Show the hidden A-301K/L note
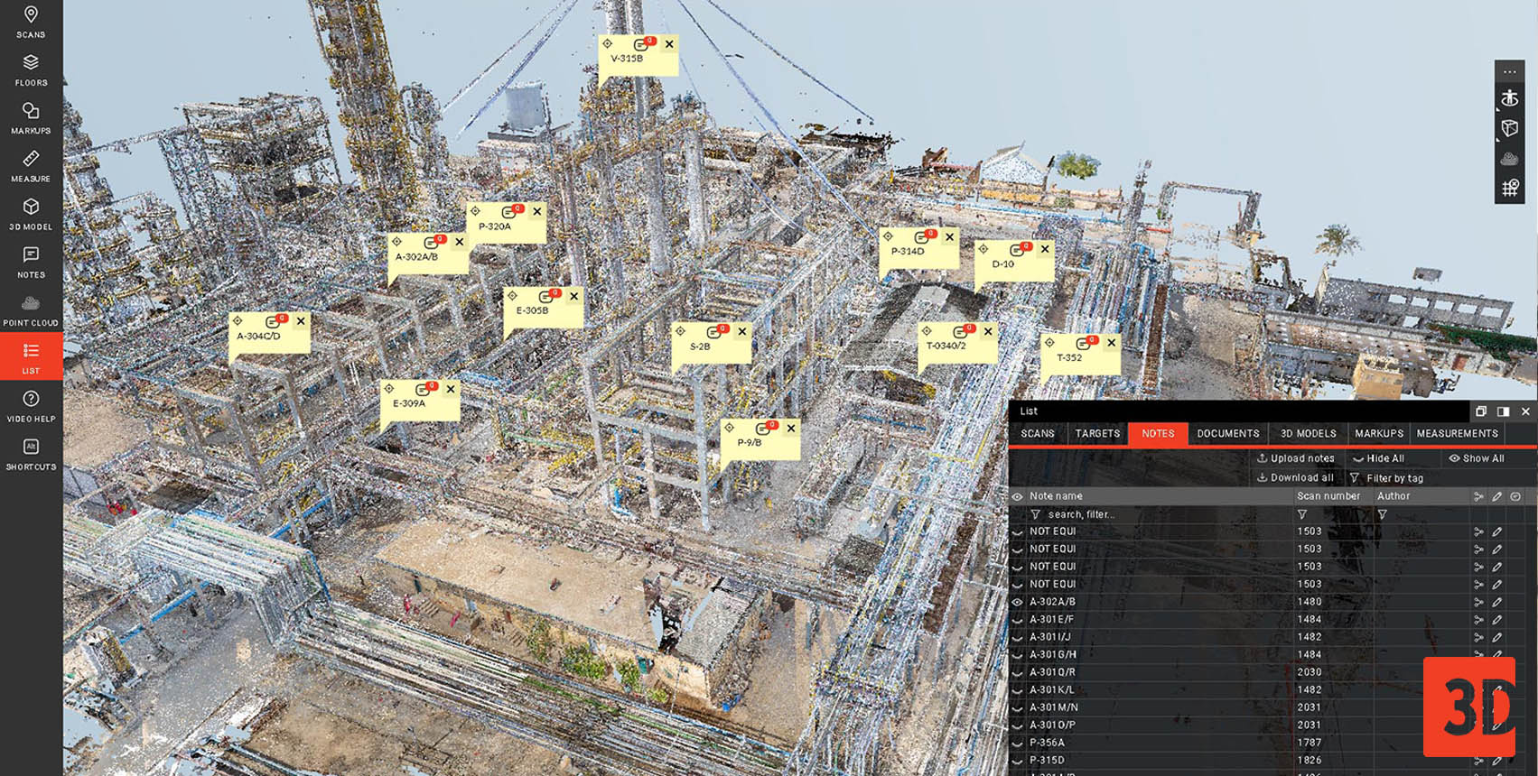1538x776 pixels. [x=1017, y=690]
